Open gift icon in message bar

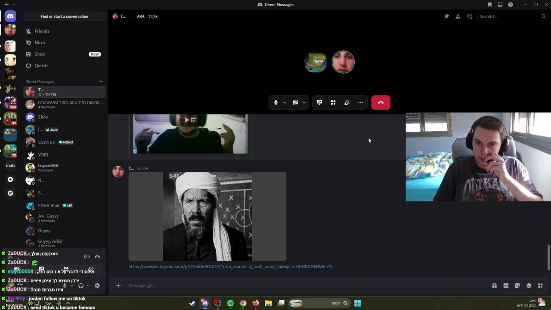tap(494, 285)
